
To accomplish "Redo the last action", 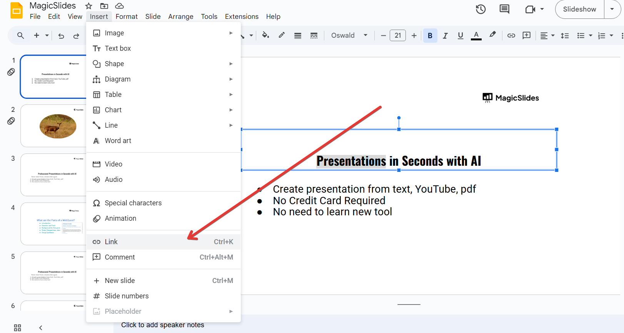I will coord(76,36).
